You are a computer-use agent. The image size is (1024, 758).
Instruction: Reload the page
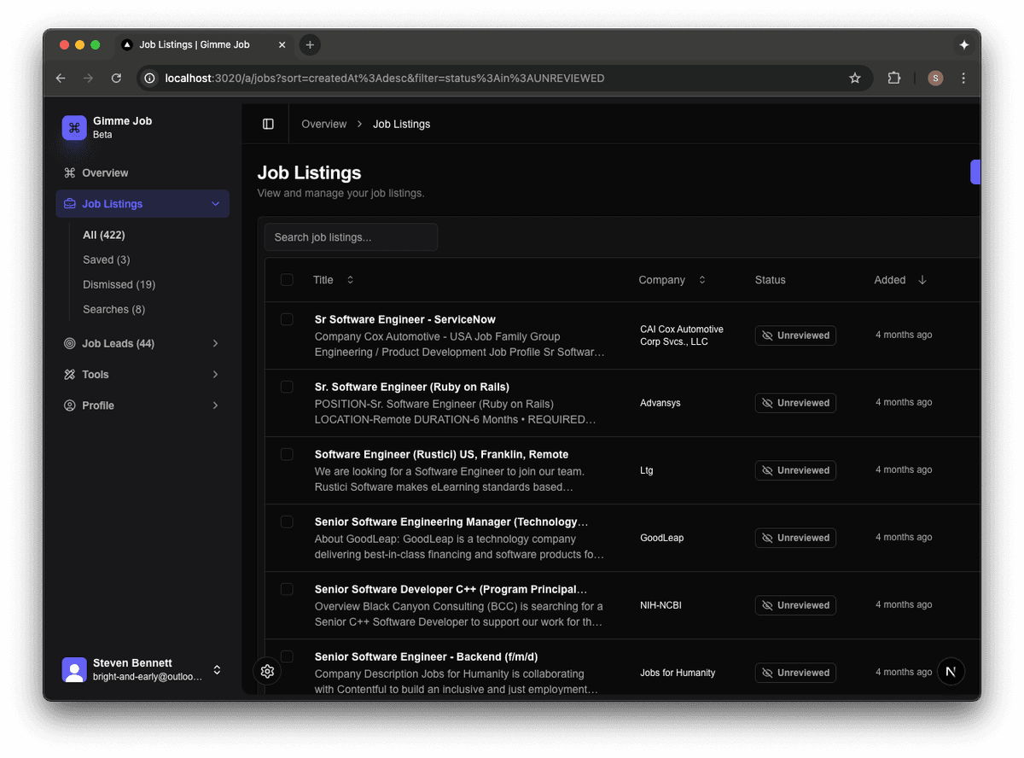point(116,79)
